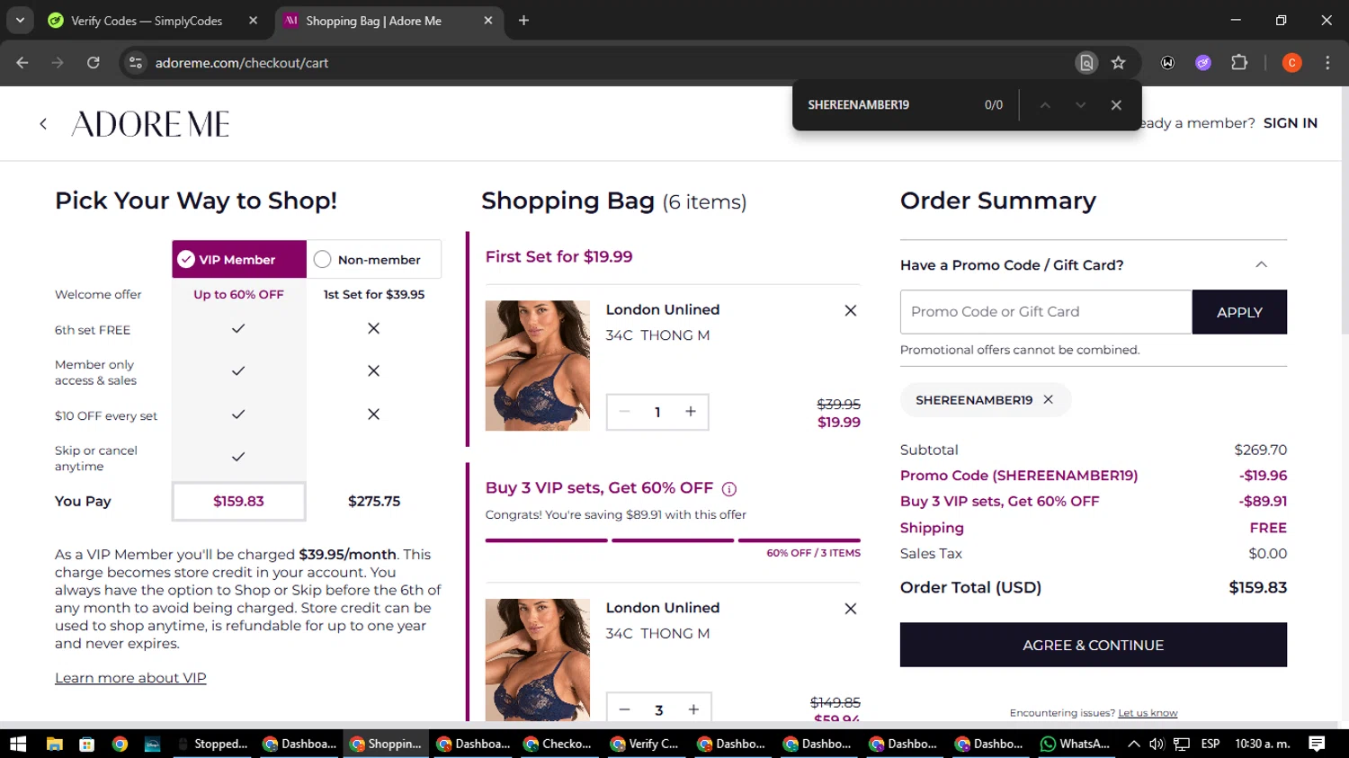Select the VIP Member option

pyautogui.click(x=238, y=259)
